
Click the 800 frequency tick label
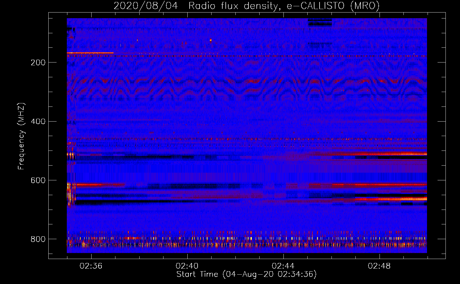click(x=38, y=239)
